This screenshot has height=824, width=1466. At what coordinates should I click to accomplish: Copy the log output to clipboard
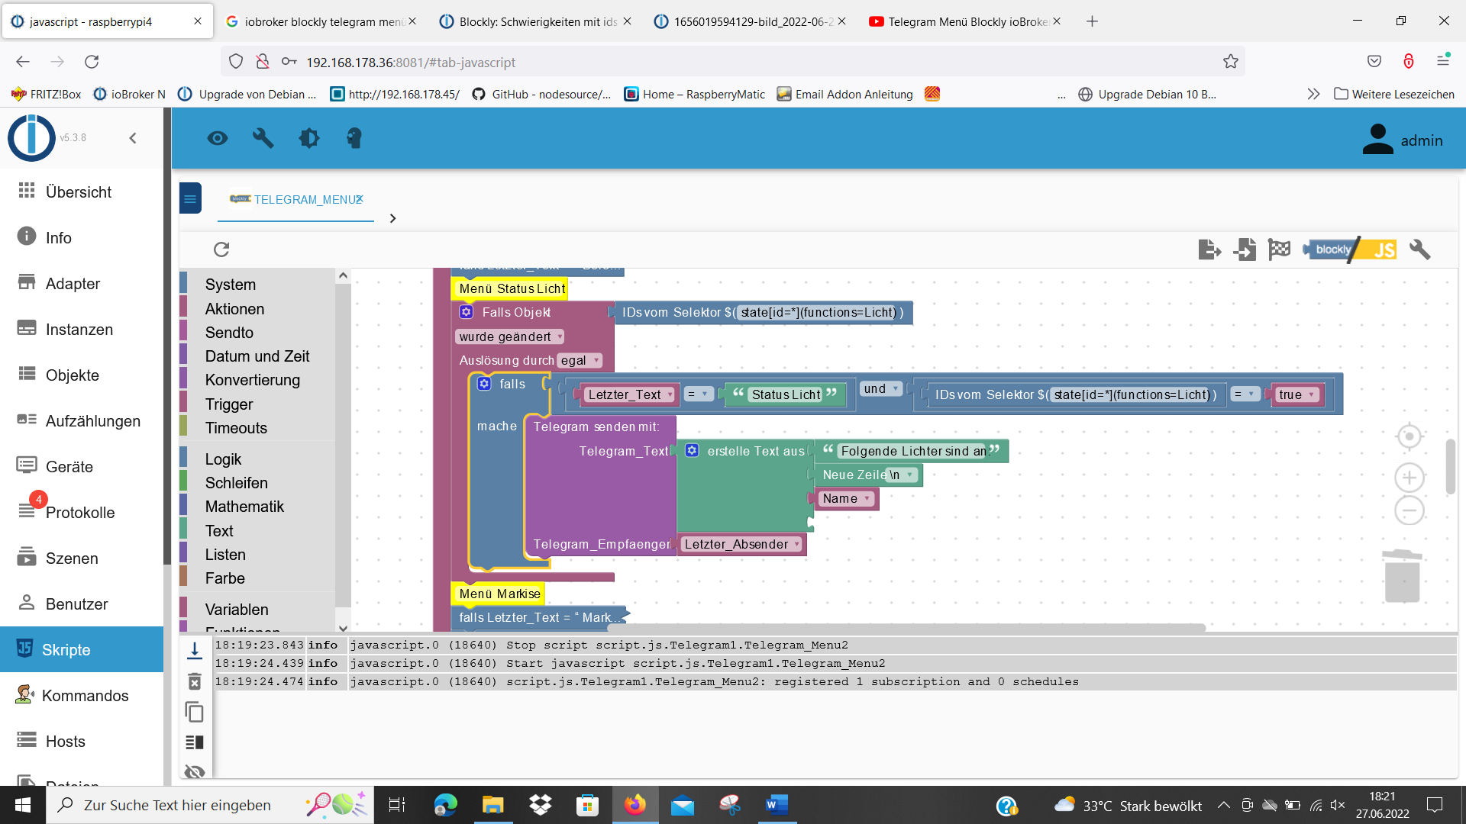coord(195,712)
